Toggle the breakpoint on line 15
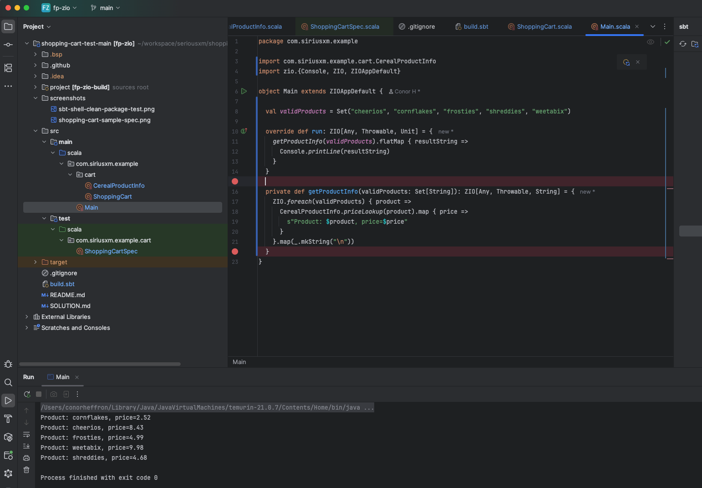This screenshot has width=702, height=488. pyautogui.click(x=235, y=181)
